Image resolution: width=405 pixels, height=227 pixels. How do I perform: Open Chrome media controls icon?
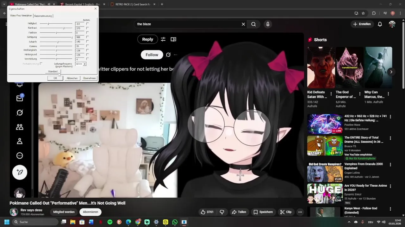385,13
